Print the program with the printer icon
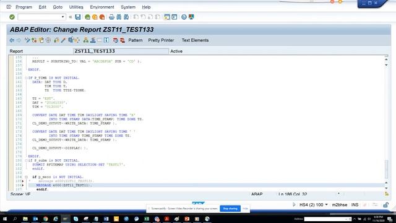This screenshot has height=223, width=396. [111, 17]
